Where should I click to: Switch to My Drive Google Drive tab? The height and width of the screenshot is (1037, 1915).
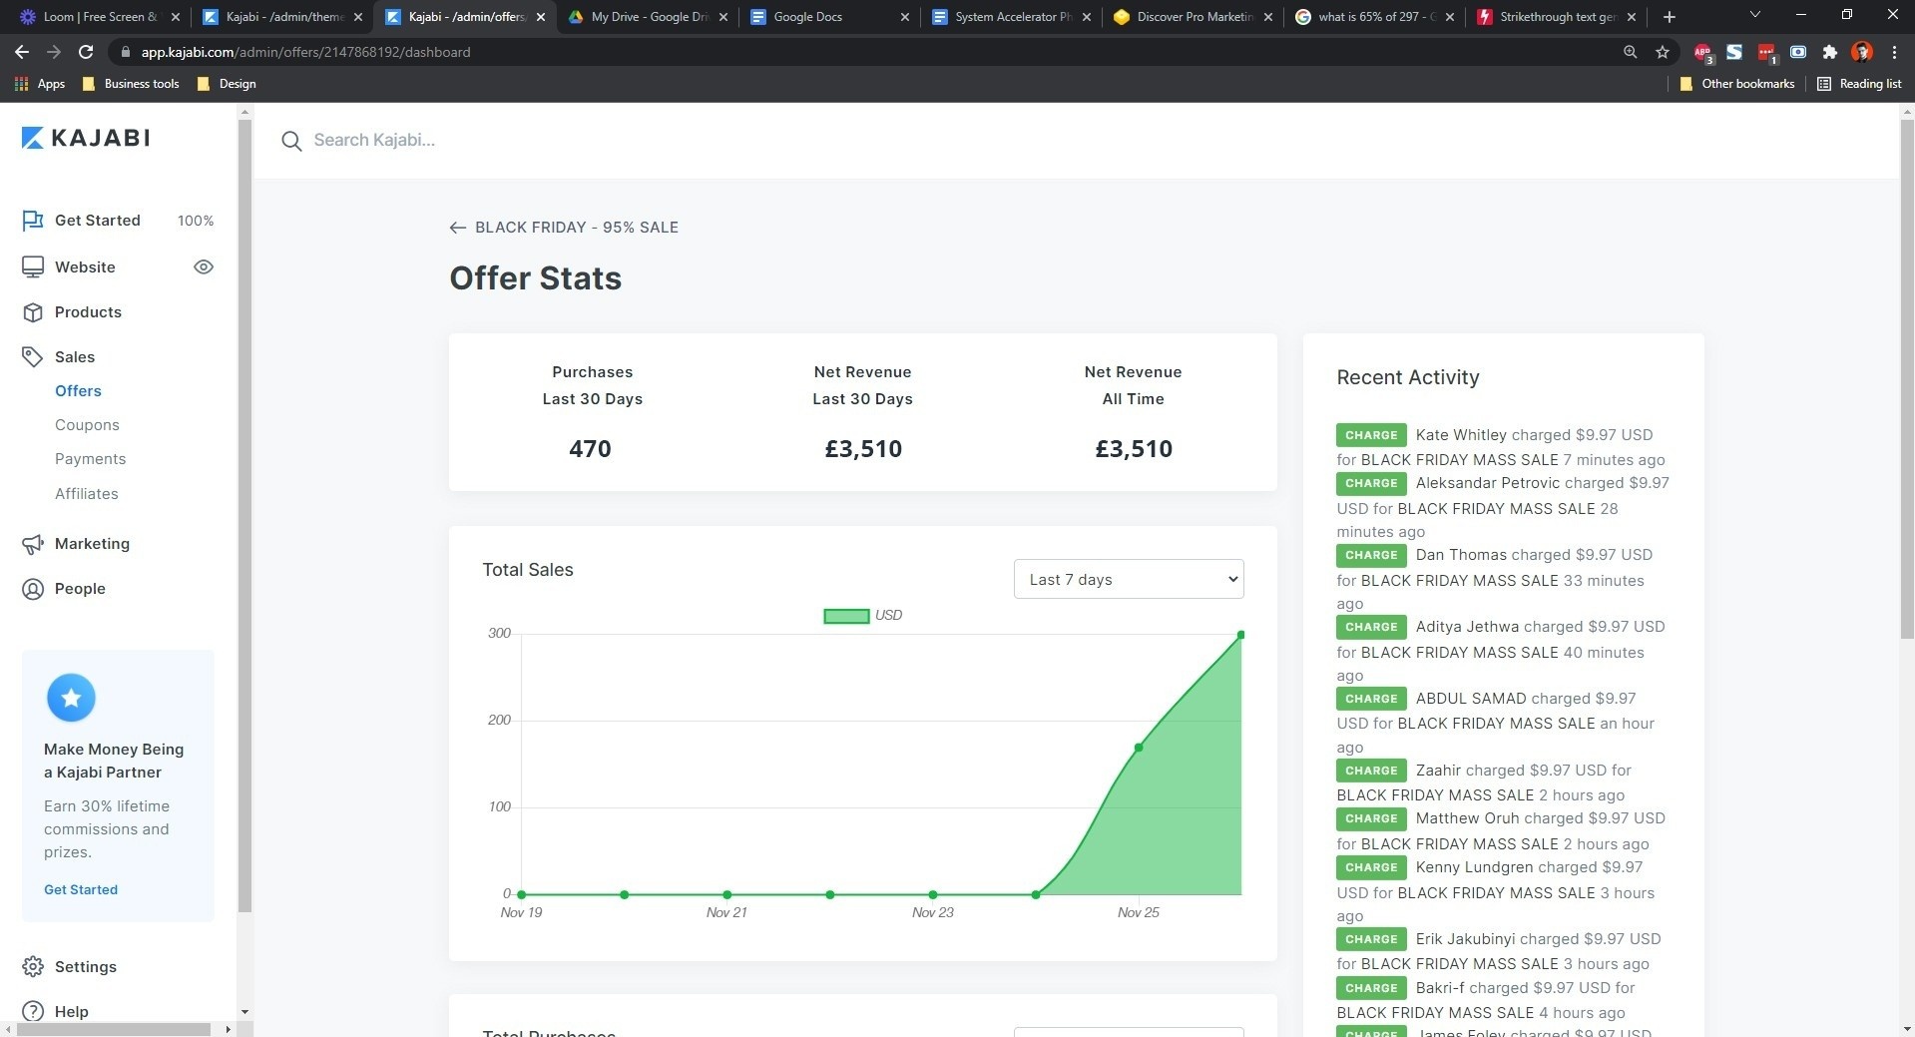tap(649, 17)
